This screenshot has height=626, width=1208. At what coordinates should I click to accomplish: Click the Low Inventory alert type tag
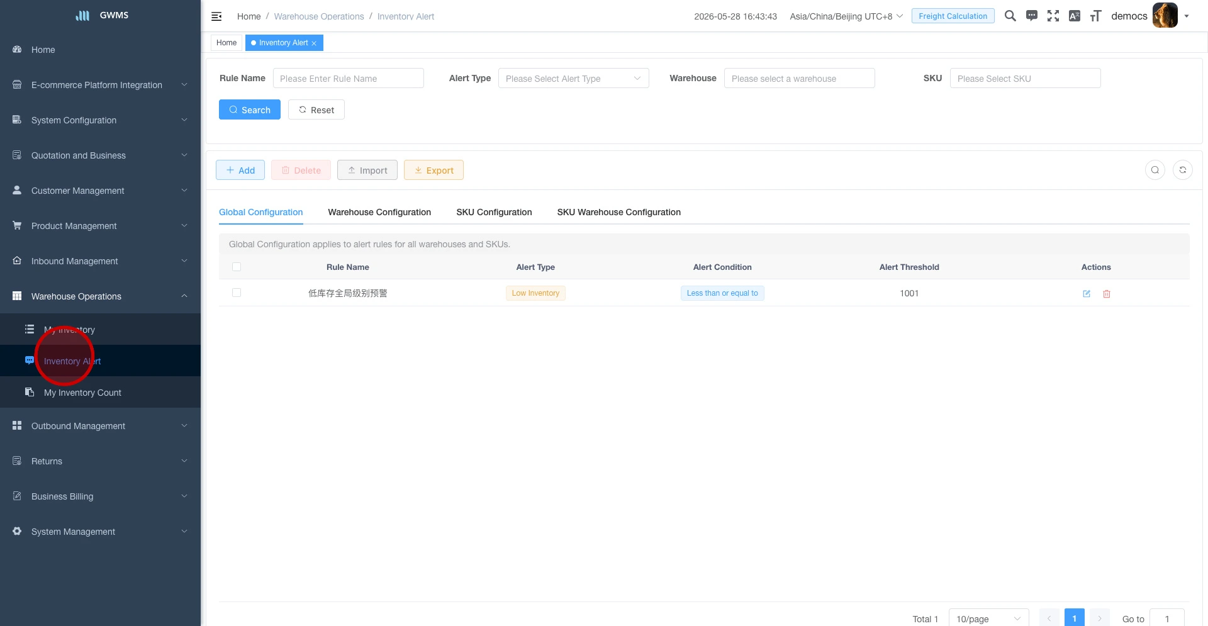[535, 293]
